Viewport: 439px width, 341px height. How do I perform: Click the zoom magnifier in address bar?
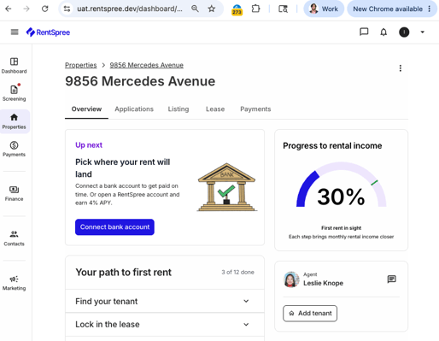195,9
